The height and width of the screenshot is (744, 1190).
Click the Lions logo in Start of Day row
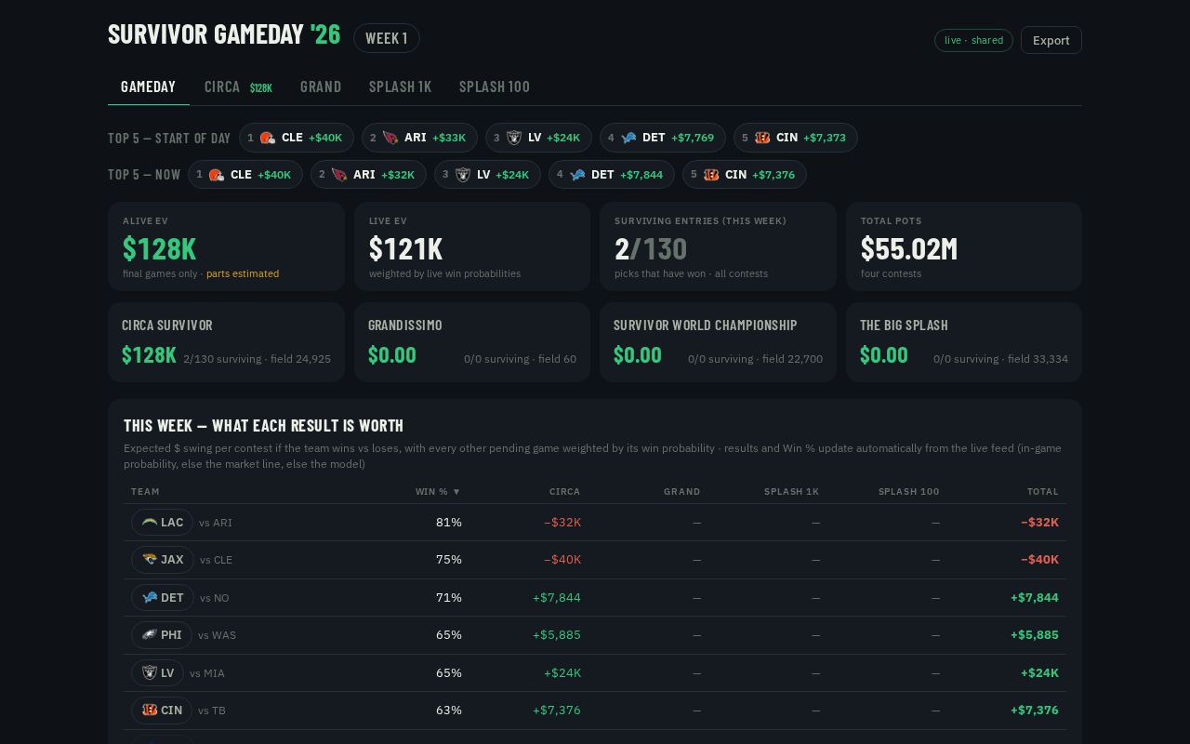point(628,138)
